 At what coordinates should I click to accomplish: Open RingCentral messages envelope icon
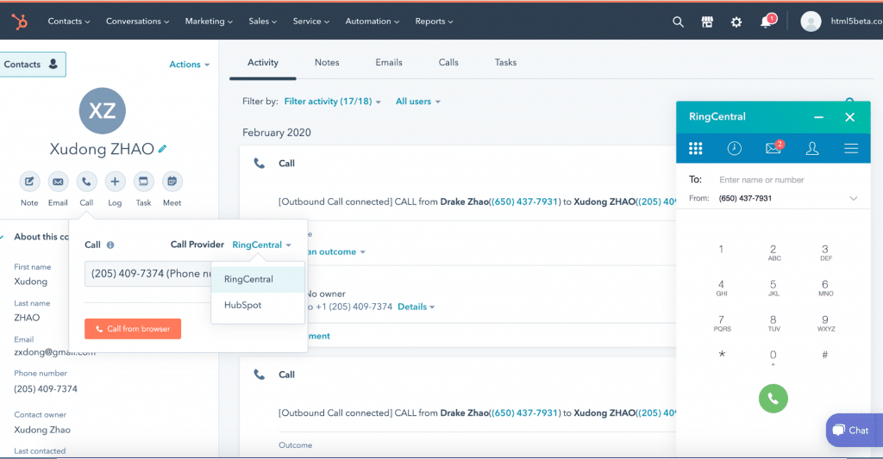[773, 149]
